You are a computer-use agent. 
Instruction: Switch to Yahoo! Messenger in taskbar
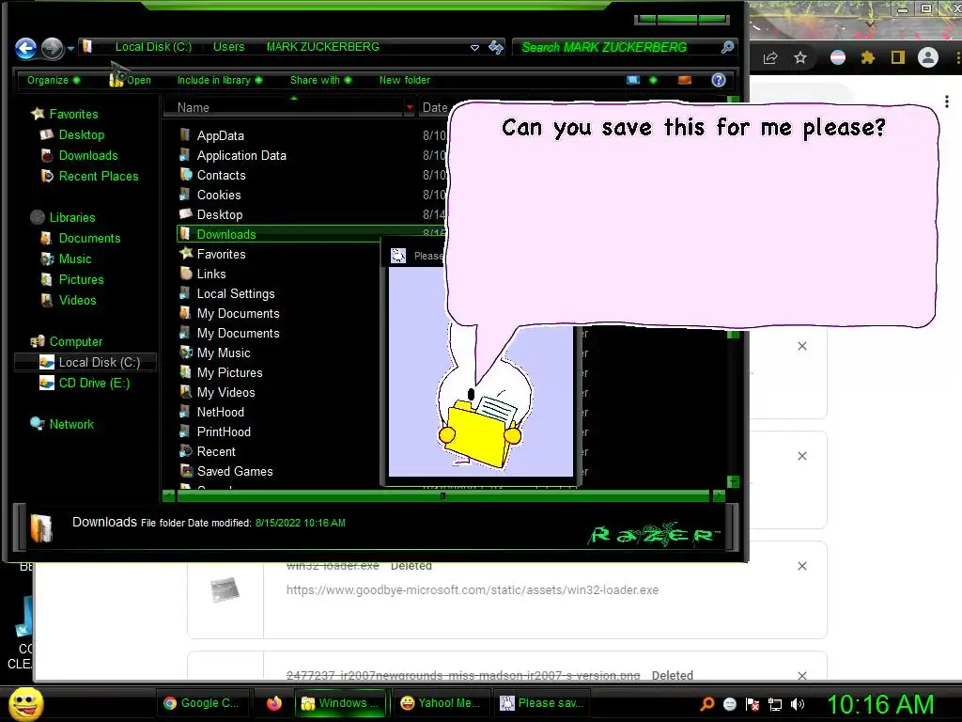point(441,703)
